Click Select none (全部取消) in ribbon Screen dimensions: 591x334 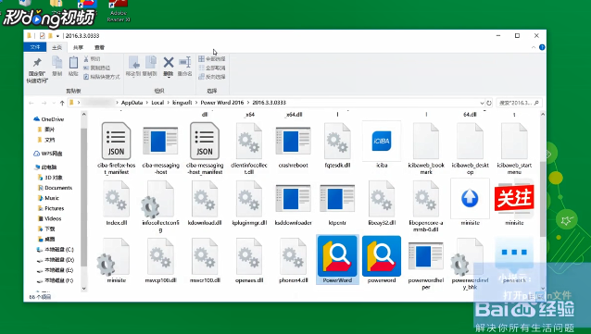212,68
